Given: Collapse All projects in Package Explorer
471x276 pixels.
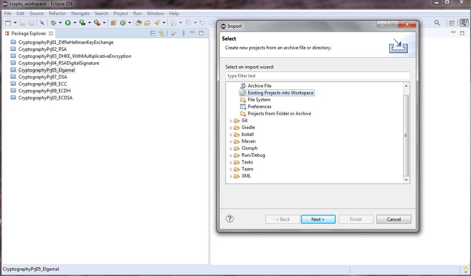Looking at the screenshot, I should point(153,33).
